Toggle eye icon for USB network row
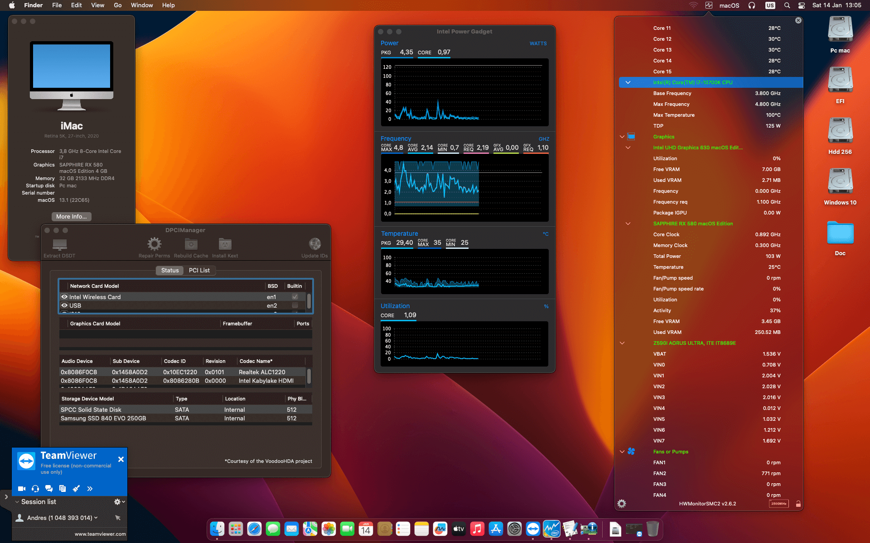This screenshot has height=543, width=870. coord(64,305)
